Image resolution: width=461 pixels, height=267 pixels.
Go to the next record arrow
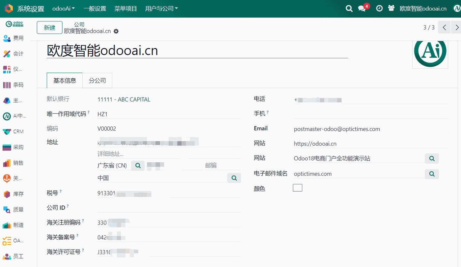tap(456, 27)
